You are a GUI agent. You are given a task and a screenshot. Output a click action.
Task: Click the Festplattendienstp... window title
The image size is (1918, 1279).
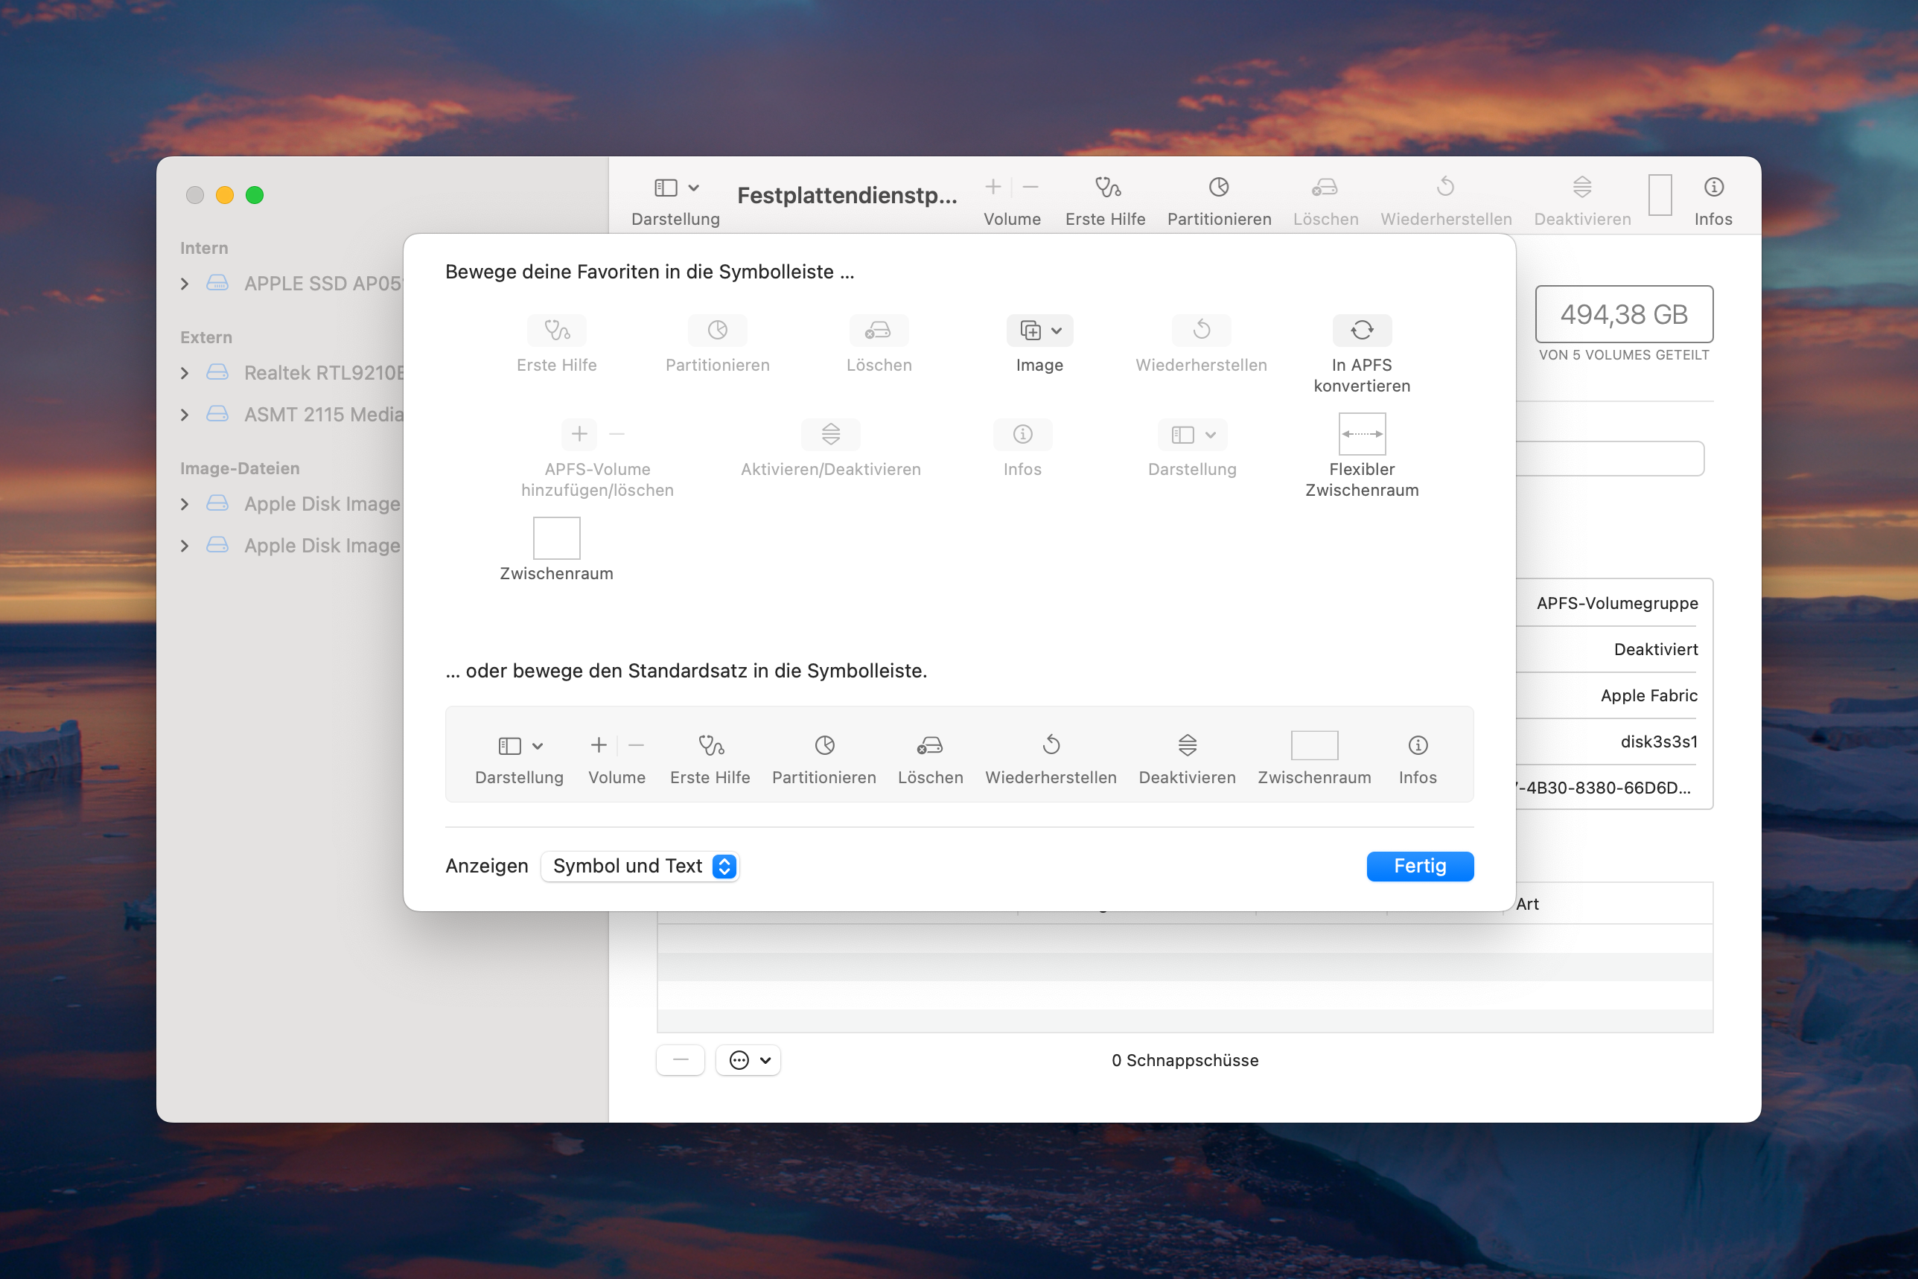point(847,195)
